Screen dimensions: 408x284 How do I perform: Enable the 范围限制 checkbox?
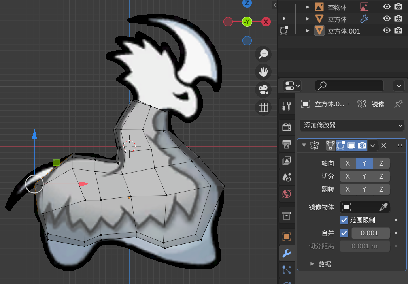point(344,220)
